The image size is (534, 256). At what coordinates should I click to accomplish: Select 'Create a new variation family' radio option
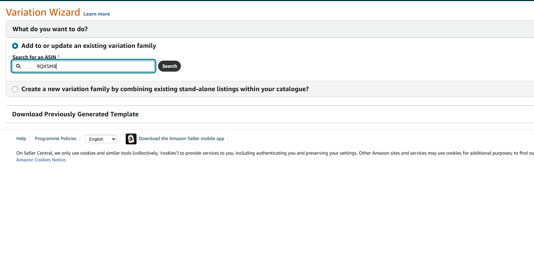pos(15,89)
